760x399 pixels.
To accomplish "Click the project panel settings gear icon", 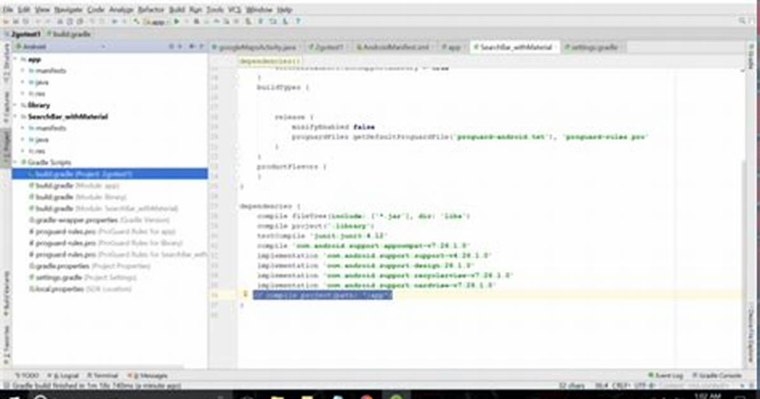I will [x=192, y=46].
